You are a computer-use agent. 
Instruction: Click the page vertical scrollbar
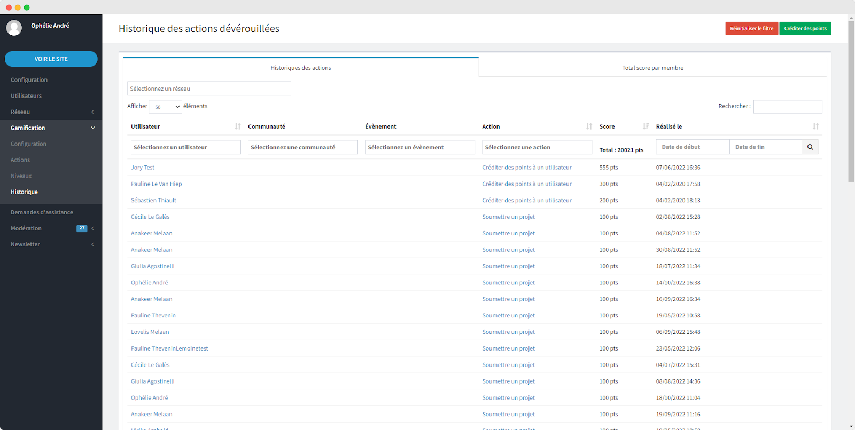pos(851,101)
